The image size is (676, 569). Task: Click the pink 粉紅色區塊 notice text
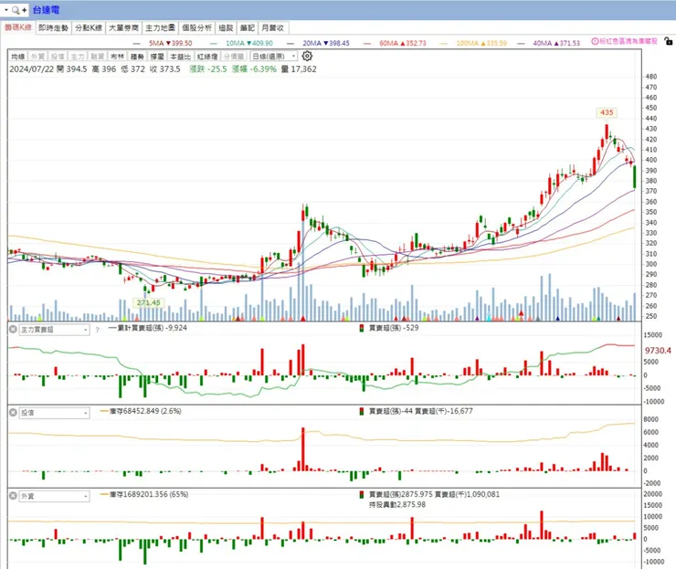point(628,41)
